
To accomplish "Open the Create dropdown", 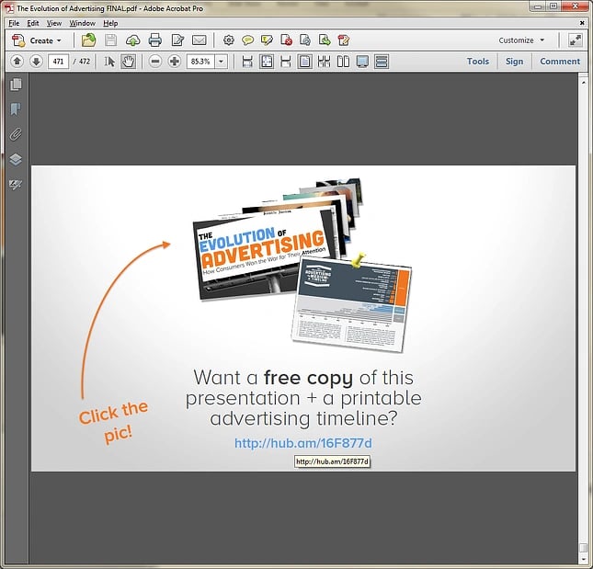I will pyautogui.click(x=38, y=40).
